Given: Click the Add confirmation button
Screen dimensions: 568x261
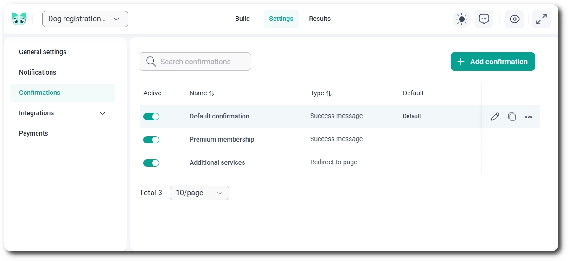Looking at the screenshot, I should 493,62.
